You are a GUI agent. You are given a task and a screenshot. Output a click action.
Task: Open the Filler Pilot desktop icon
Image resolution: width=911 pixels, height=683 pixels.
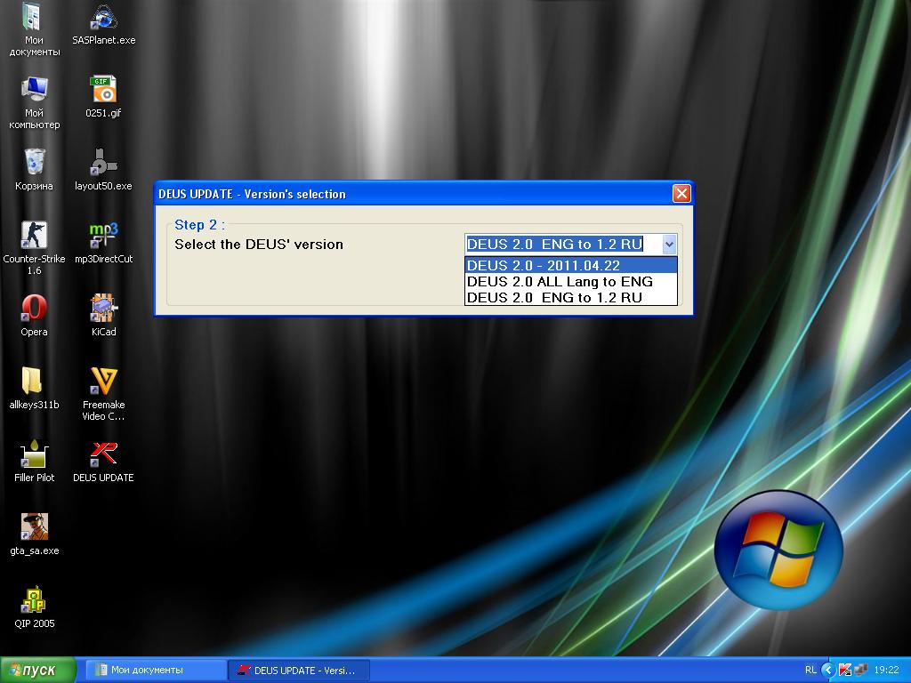click(34, 454)
